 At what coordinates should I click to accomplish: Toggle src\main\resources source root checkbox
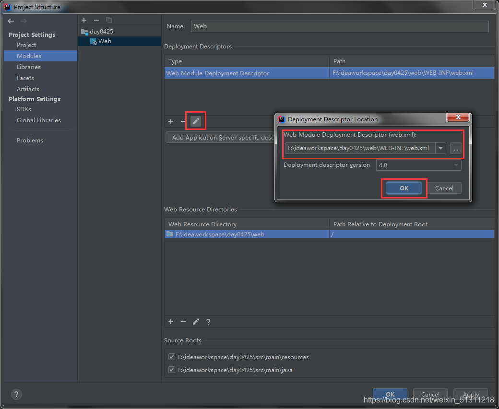click(x=172, y=357)
